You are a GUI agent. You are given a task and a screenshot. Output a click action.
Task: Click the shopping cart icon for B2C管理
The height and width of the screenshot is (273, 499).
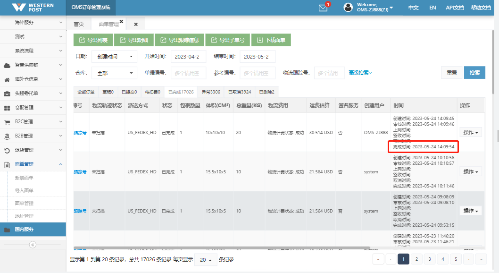(x=7, y=122)
